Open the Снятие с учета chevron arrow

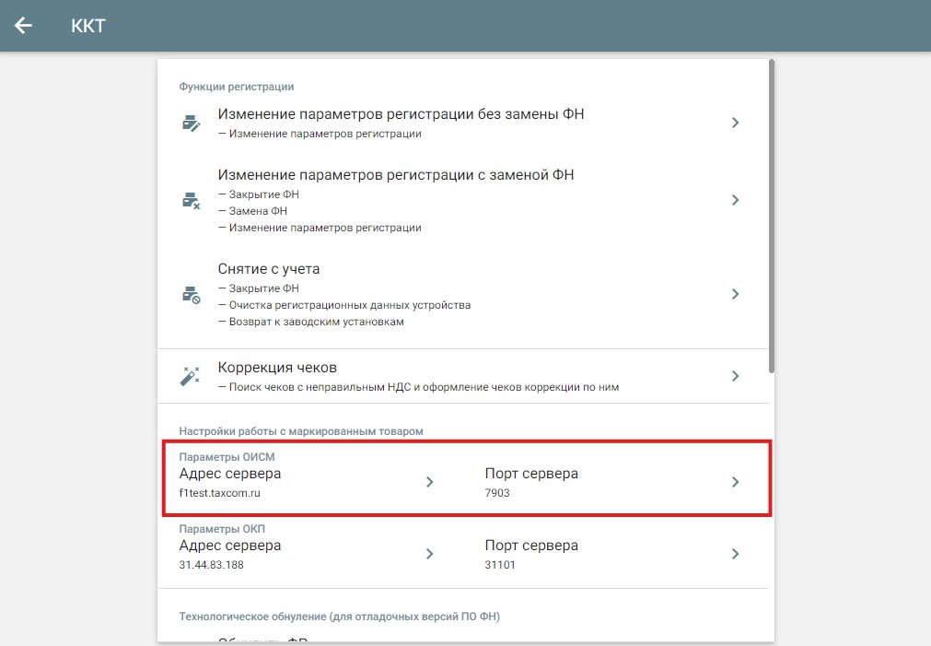(x=735, y=294)
